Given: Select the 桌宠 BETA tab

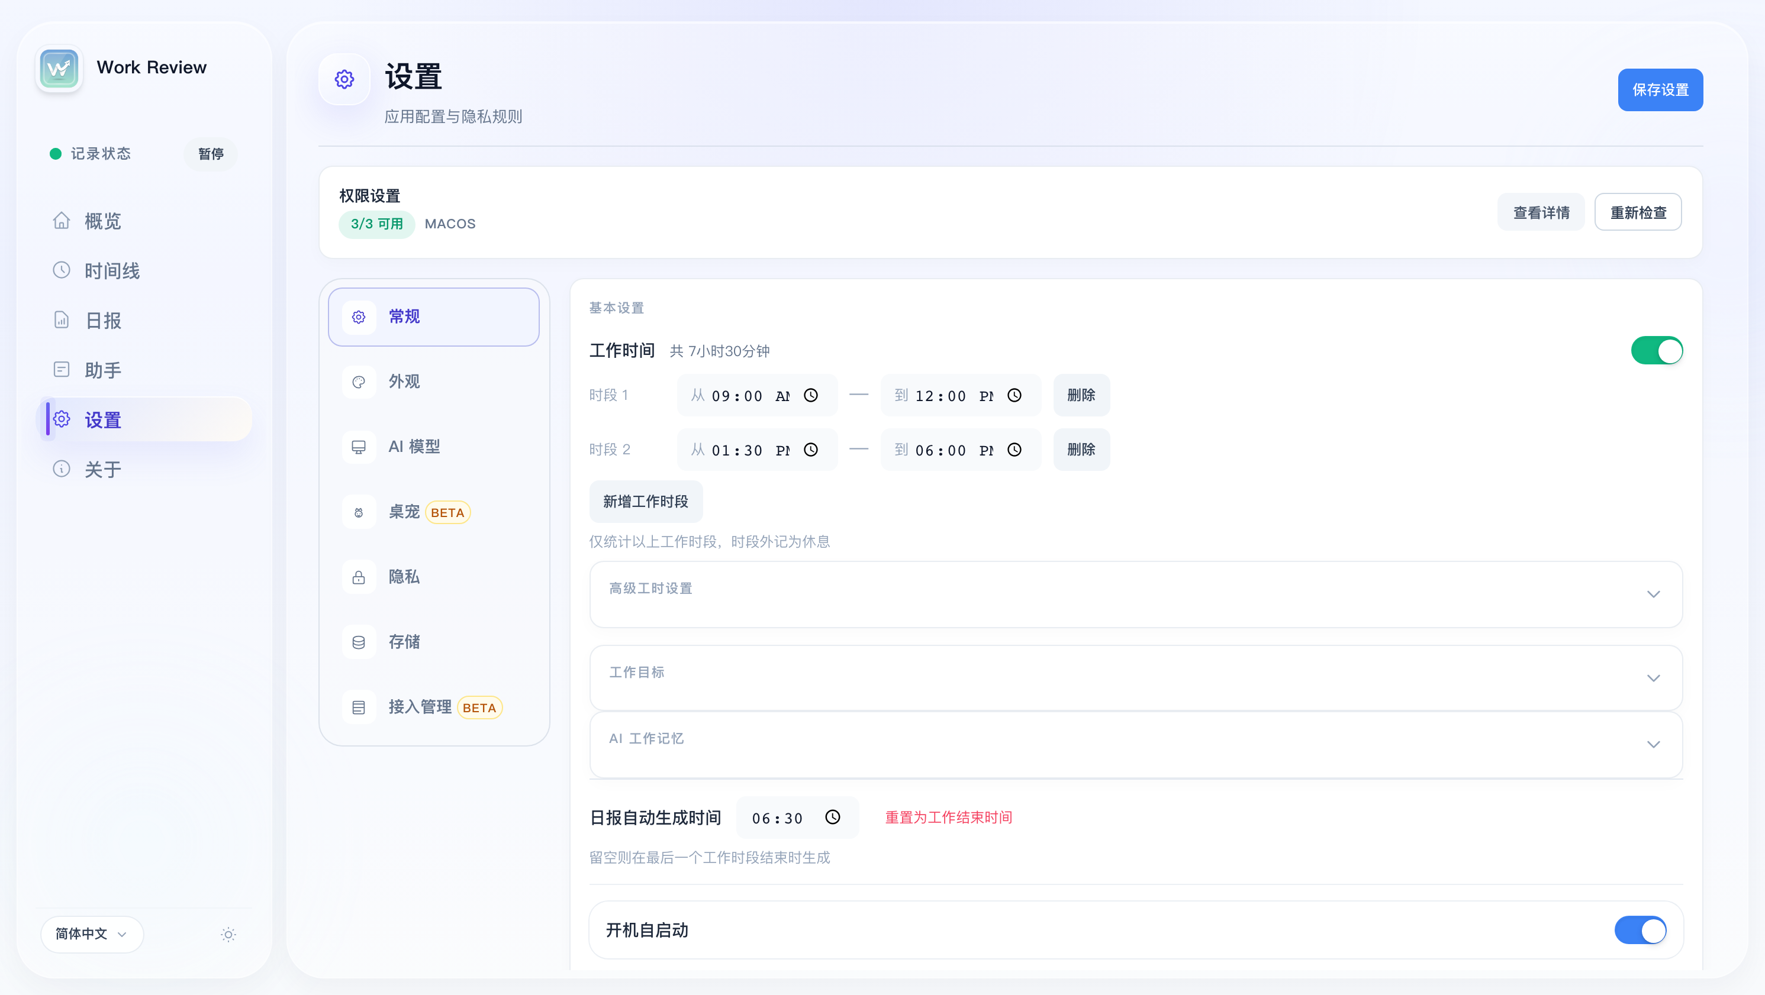Looking at the screenshot, I should [434, 512].
